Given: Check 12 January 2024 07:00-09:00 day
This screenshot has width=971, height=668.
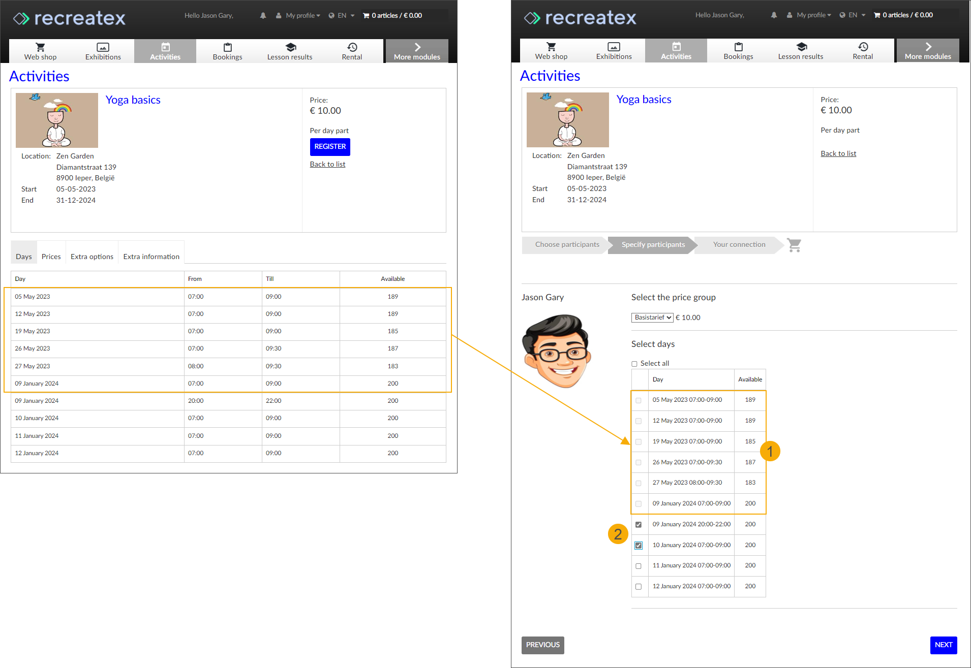Looking at the screenshot, I should click(x=639, y=587).
